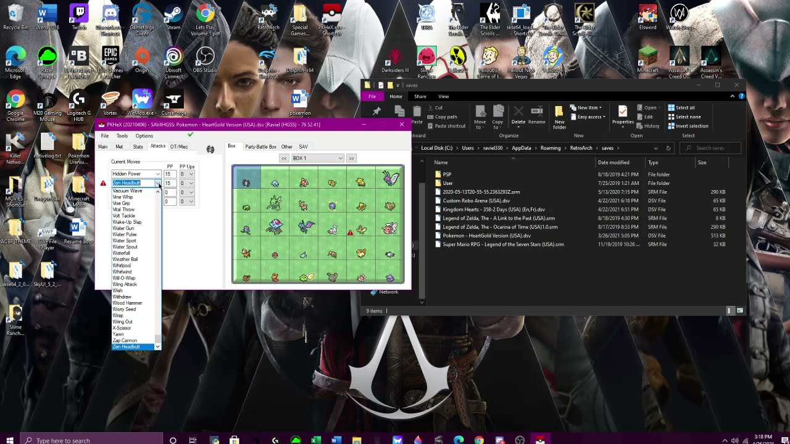The width and height of the screenshot is (790, 444).
Task: Switch to the Stats tab
Action: click(x=138, y=147)
